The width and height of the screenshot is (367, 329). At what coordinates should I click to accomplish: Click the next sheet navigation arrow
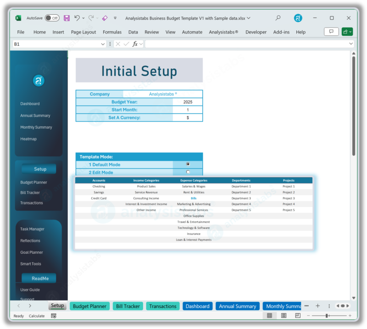coord(30,306)
